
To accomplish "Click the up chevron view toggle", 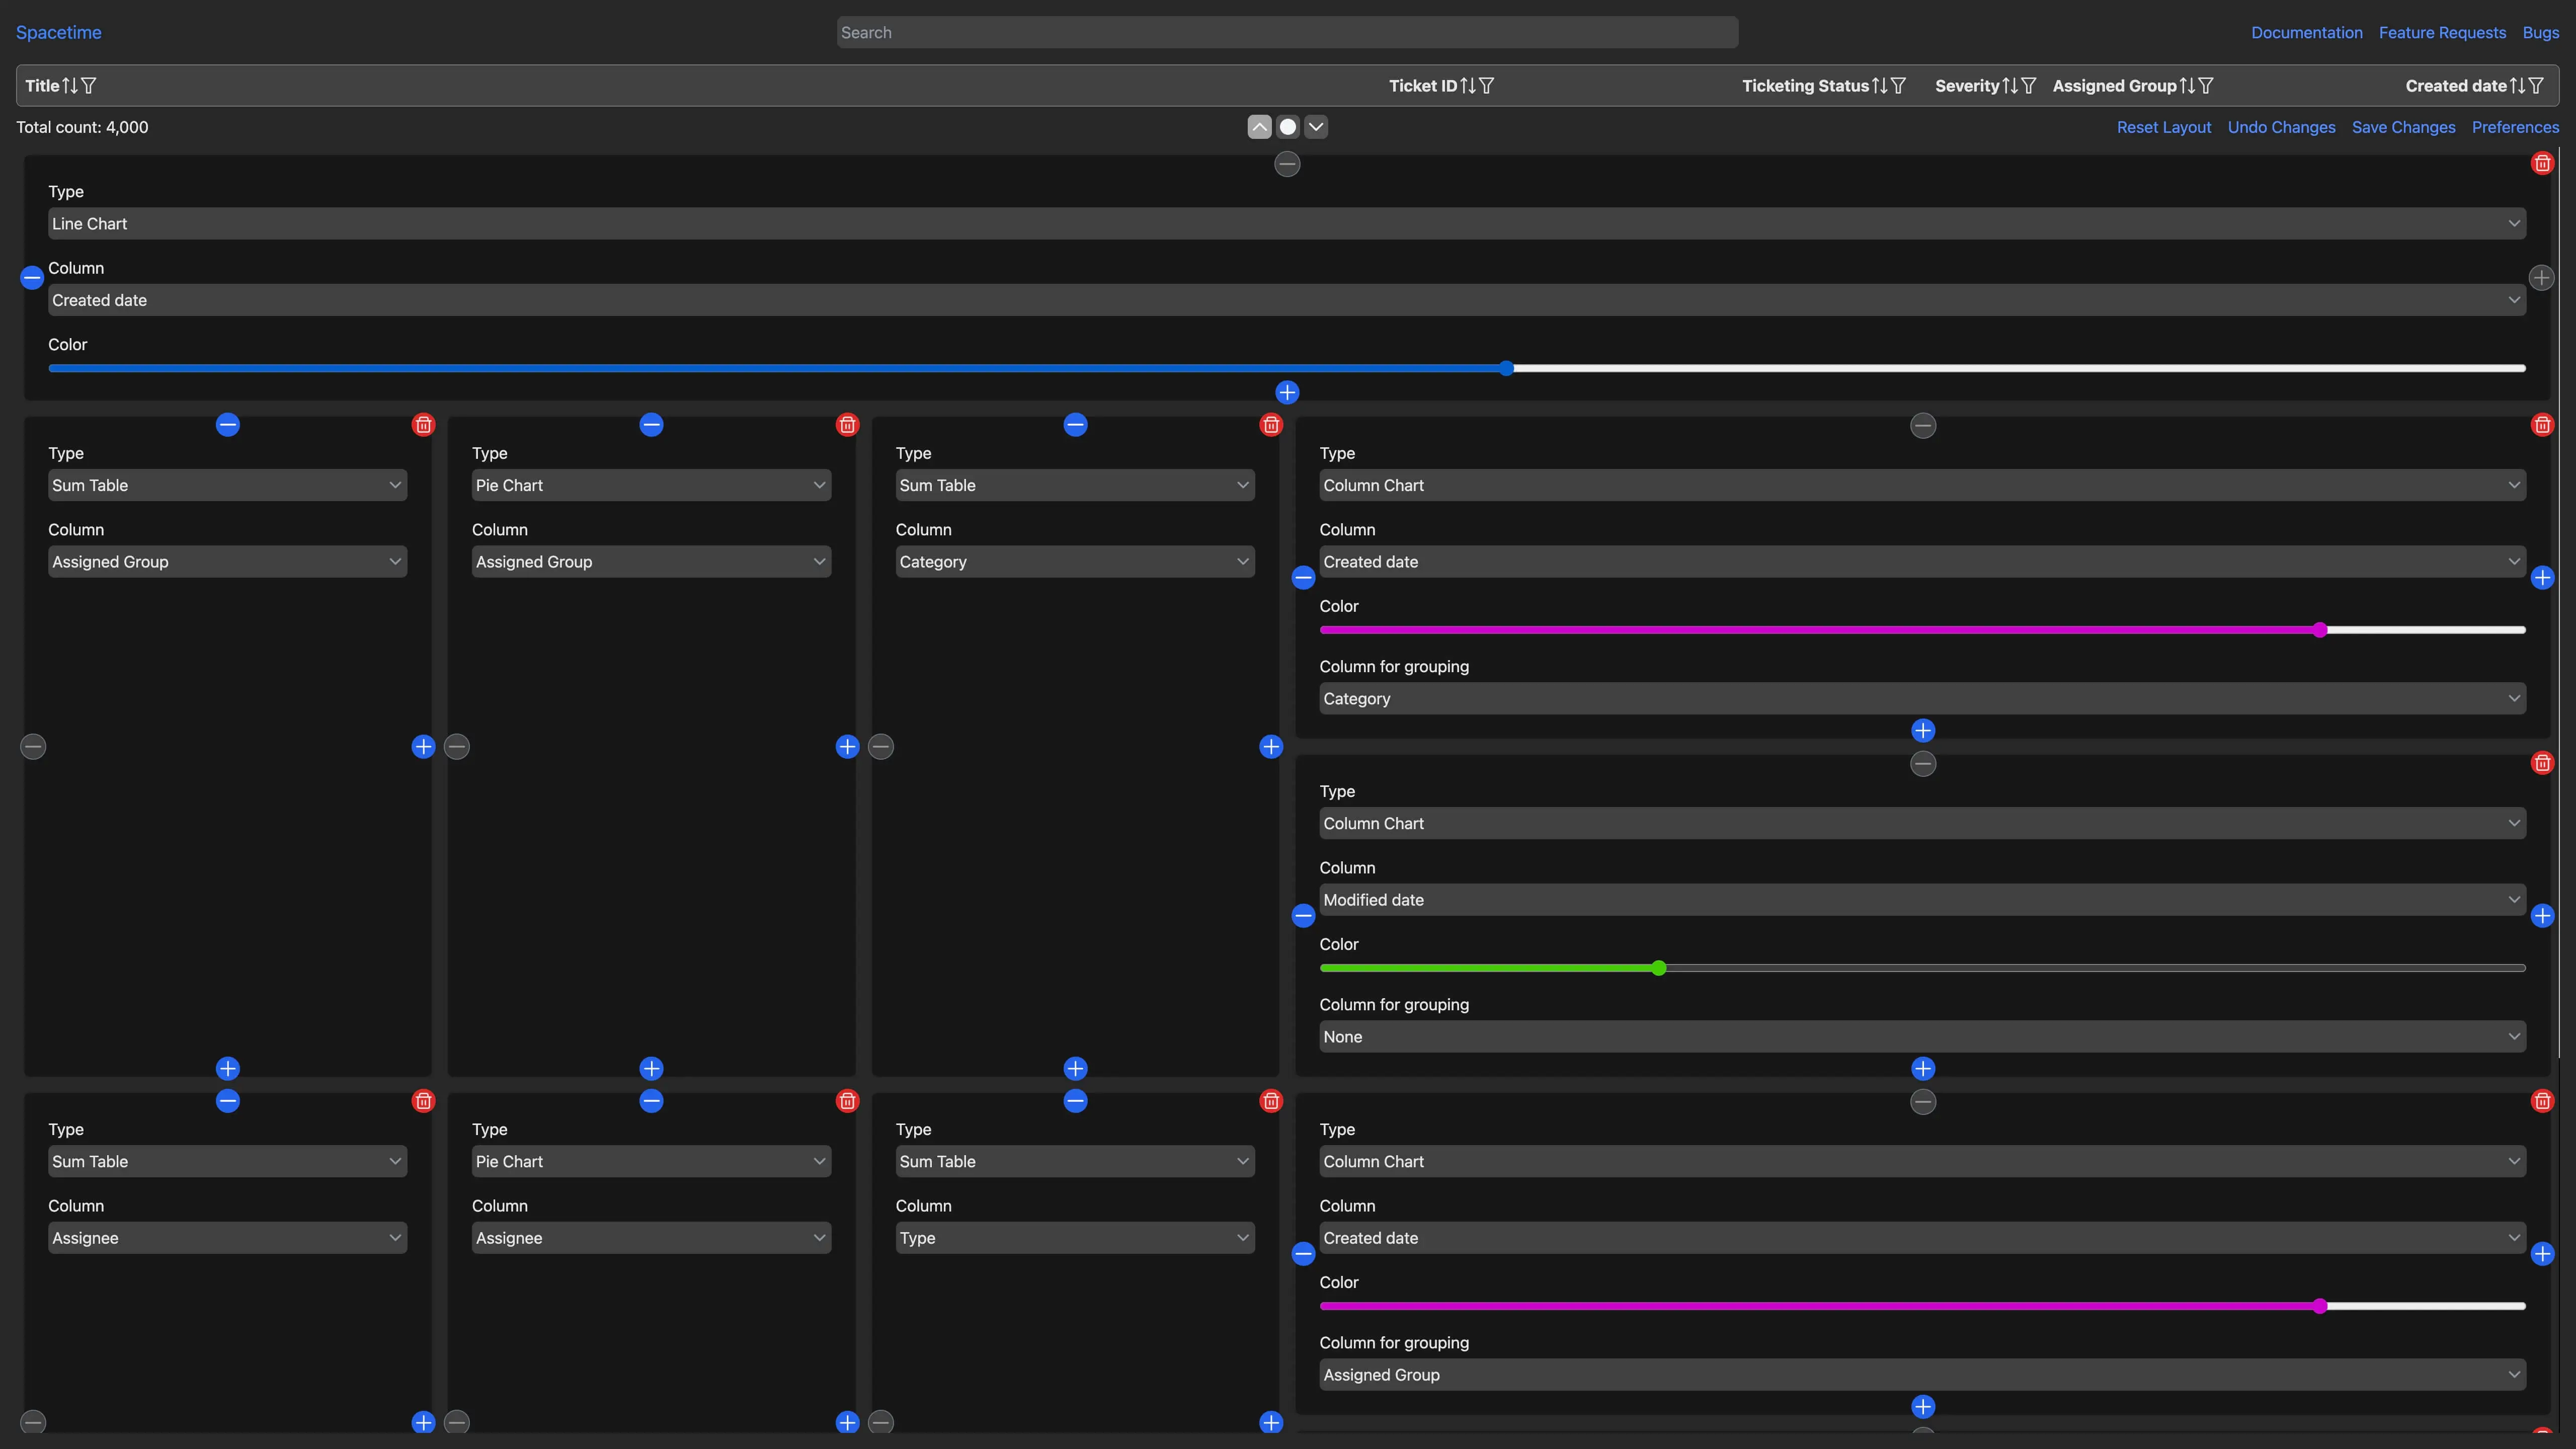I will (x=1259, y=127).
